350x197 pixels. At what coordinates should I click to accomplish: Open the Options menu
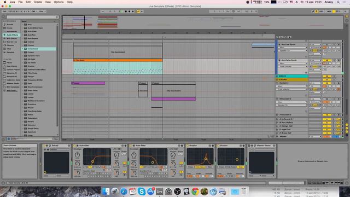click(x=59, y=2)
